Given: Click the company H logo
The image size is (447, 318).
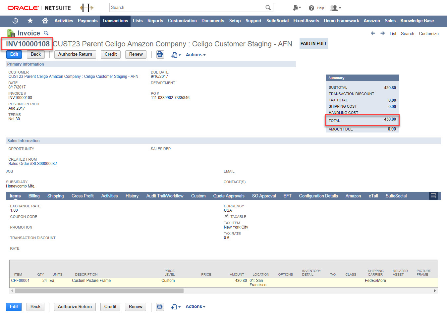Looking at the screenshot, I should 87,8.
